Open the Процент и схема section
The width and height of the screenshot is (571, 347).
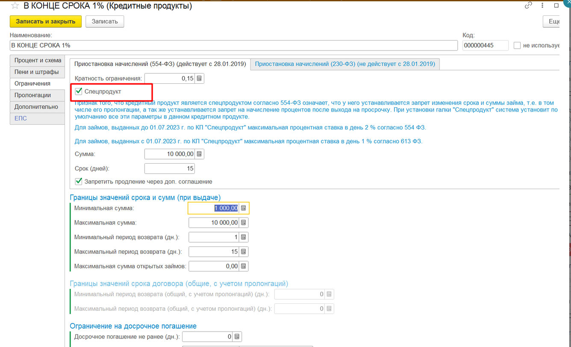[38, 60]
